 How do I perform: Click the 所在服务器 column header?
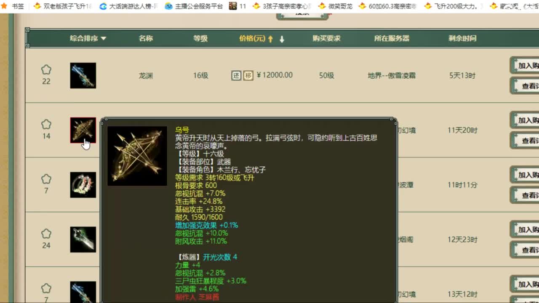coord(392,38)
